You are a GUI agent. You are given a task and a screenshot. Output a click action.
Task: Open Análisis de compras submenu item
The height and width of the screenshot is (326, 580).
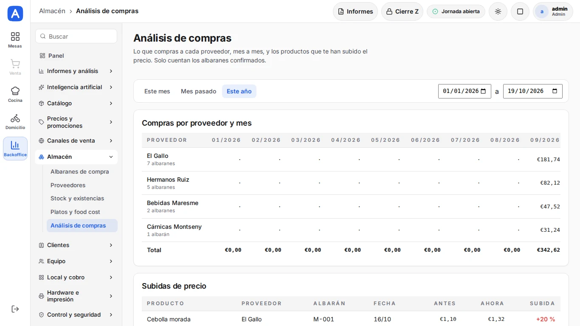point(82,226)
